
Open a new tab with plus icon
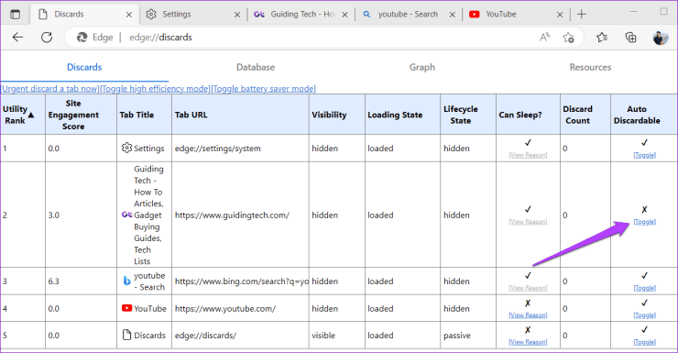[582, 15]
